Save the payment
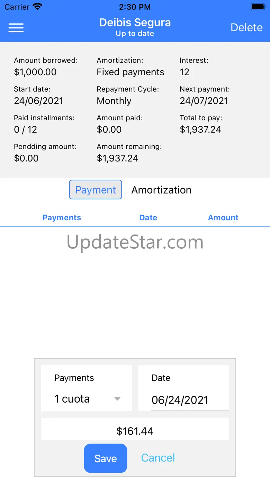 106,458
